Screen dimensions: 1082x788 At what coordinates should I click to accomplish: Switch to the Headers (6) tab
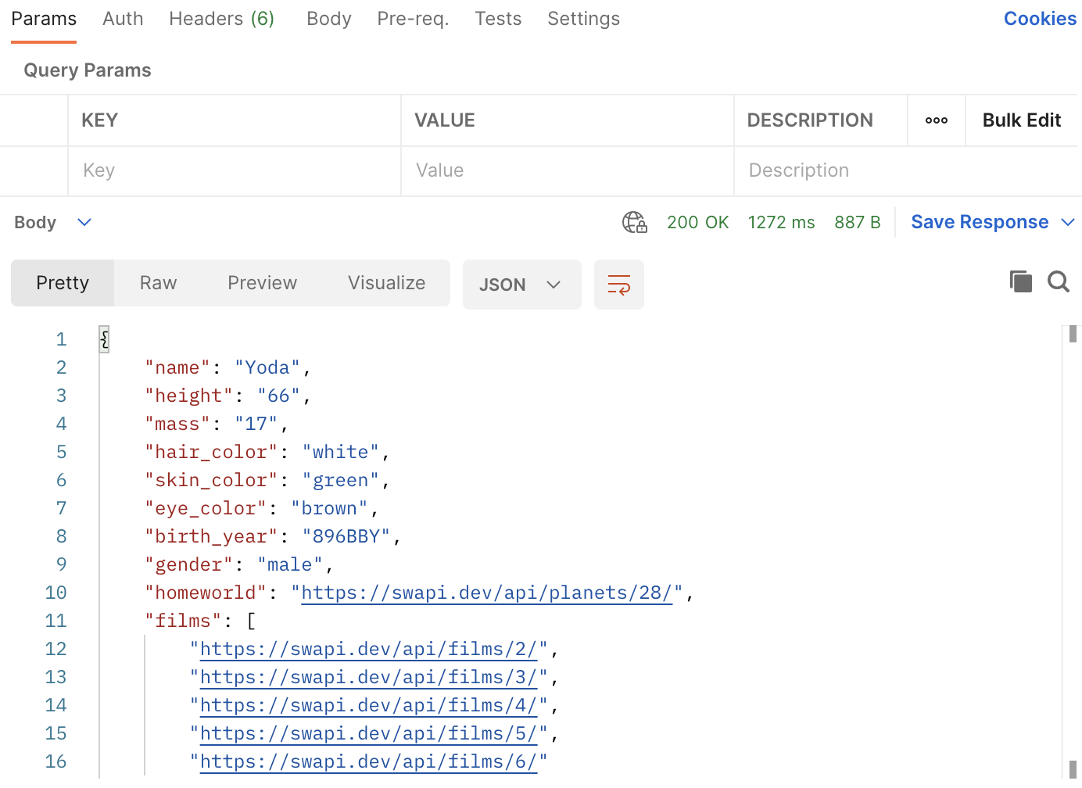[x=221, y=19]
